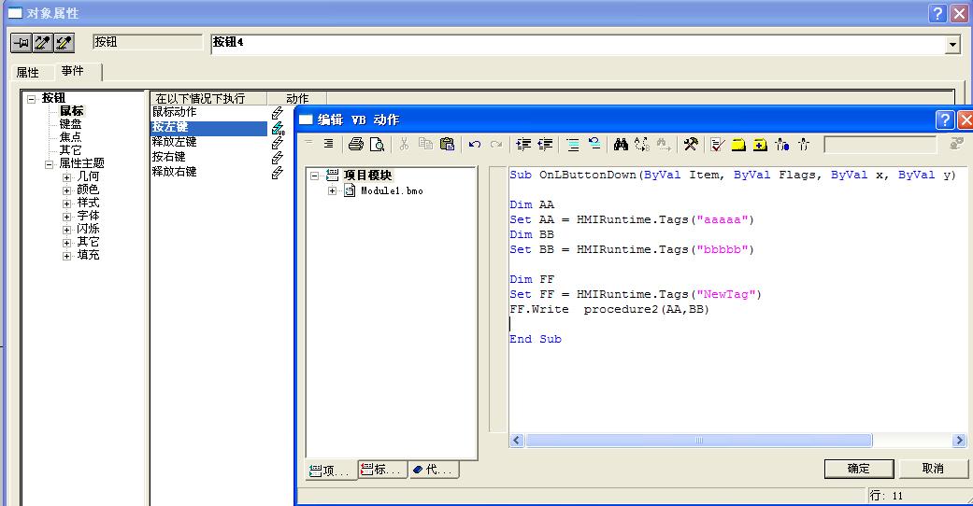Image resolution: width=973 pixels, height=506 pixels.
Task: Click the find and replace A-B icon
Action: tap(641, 145)
